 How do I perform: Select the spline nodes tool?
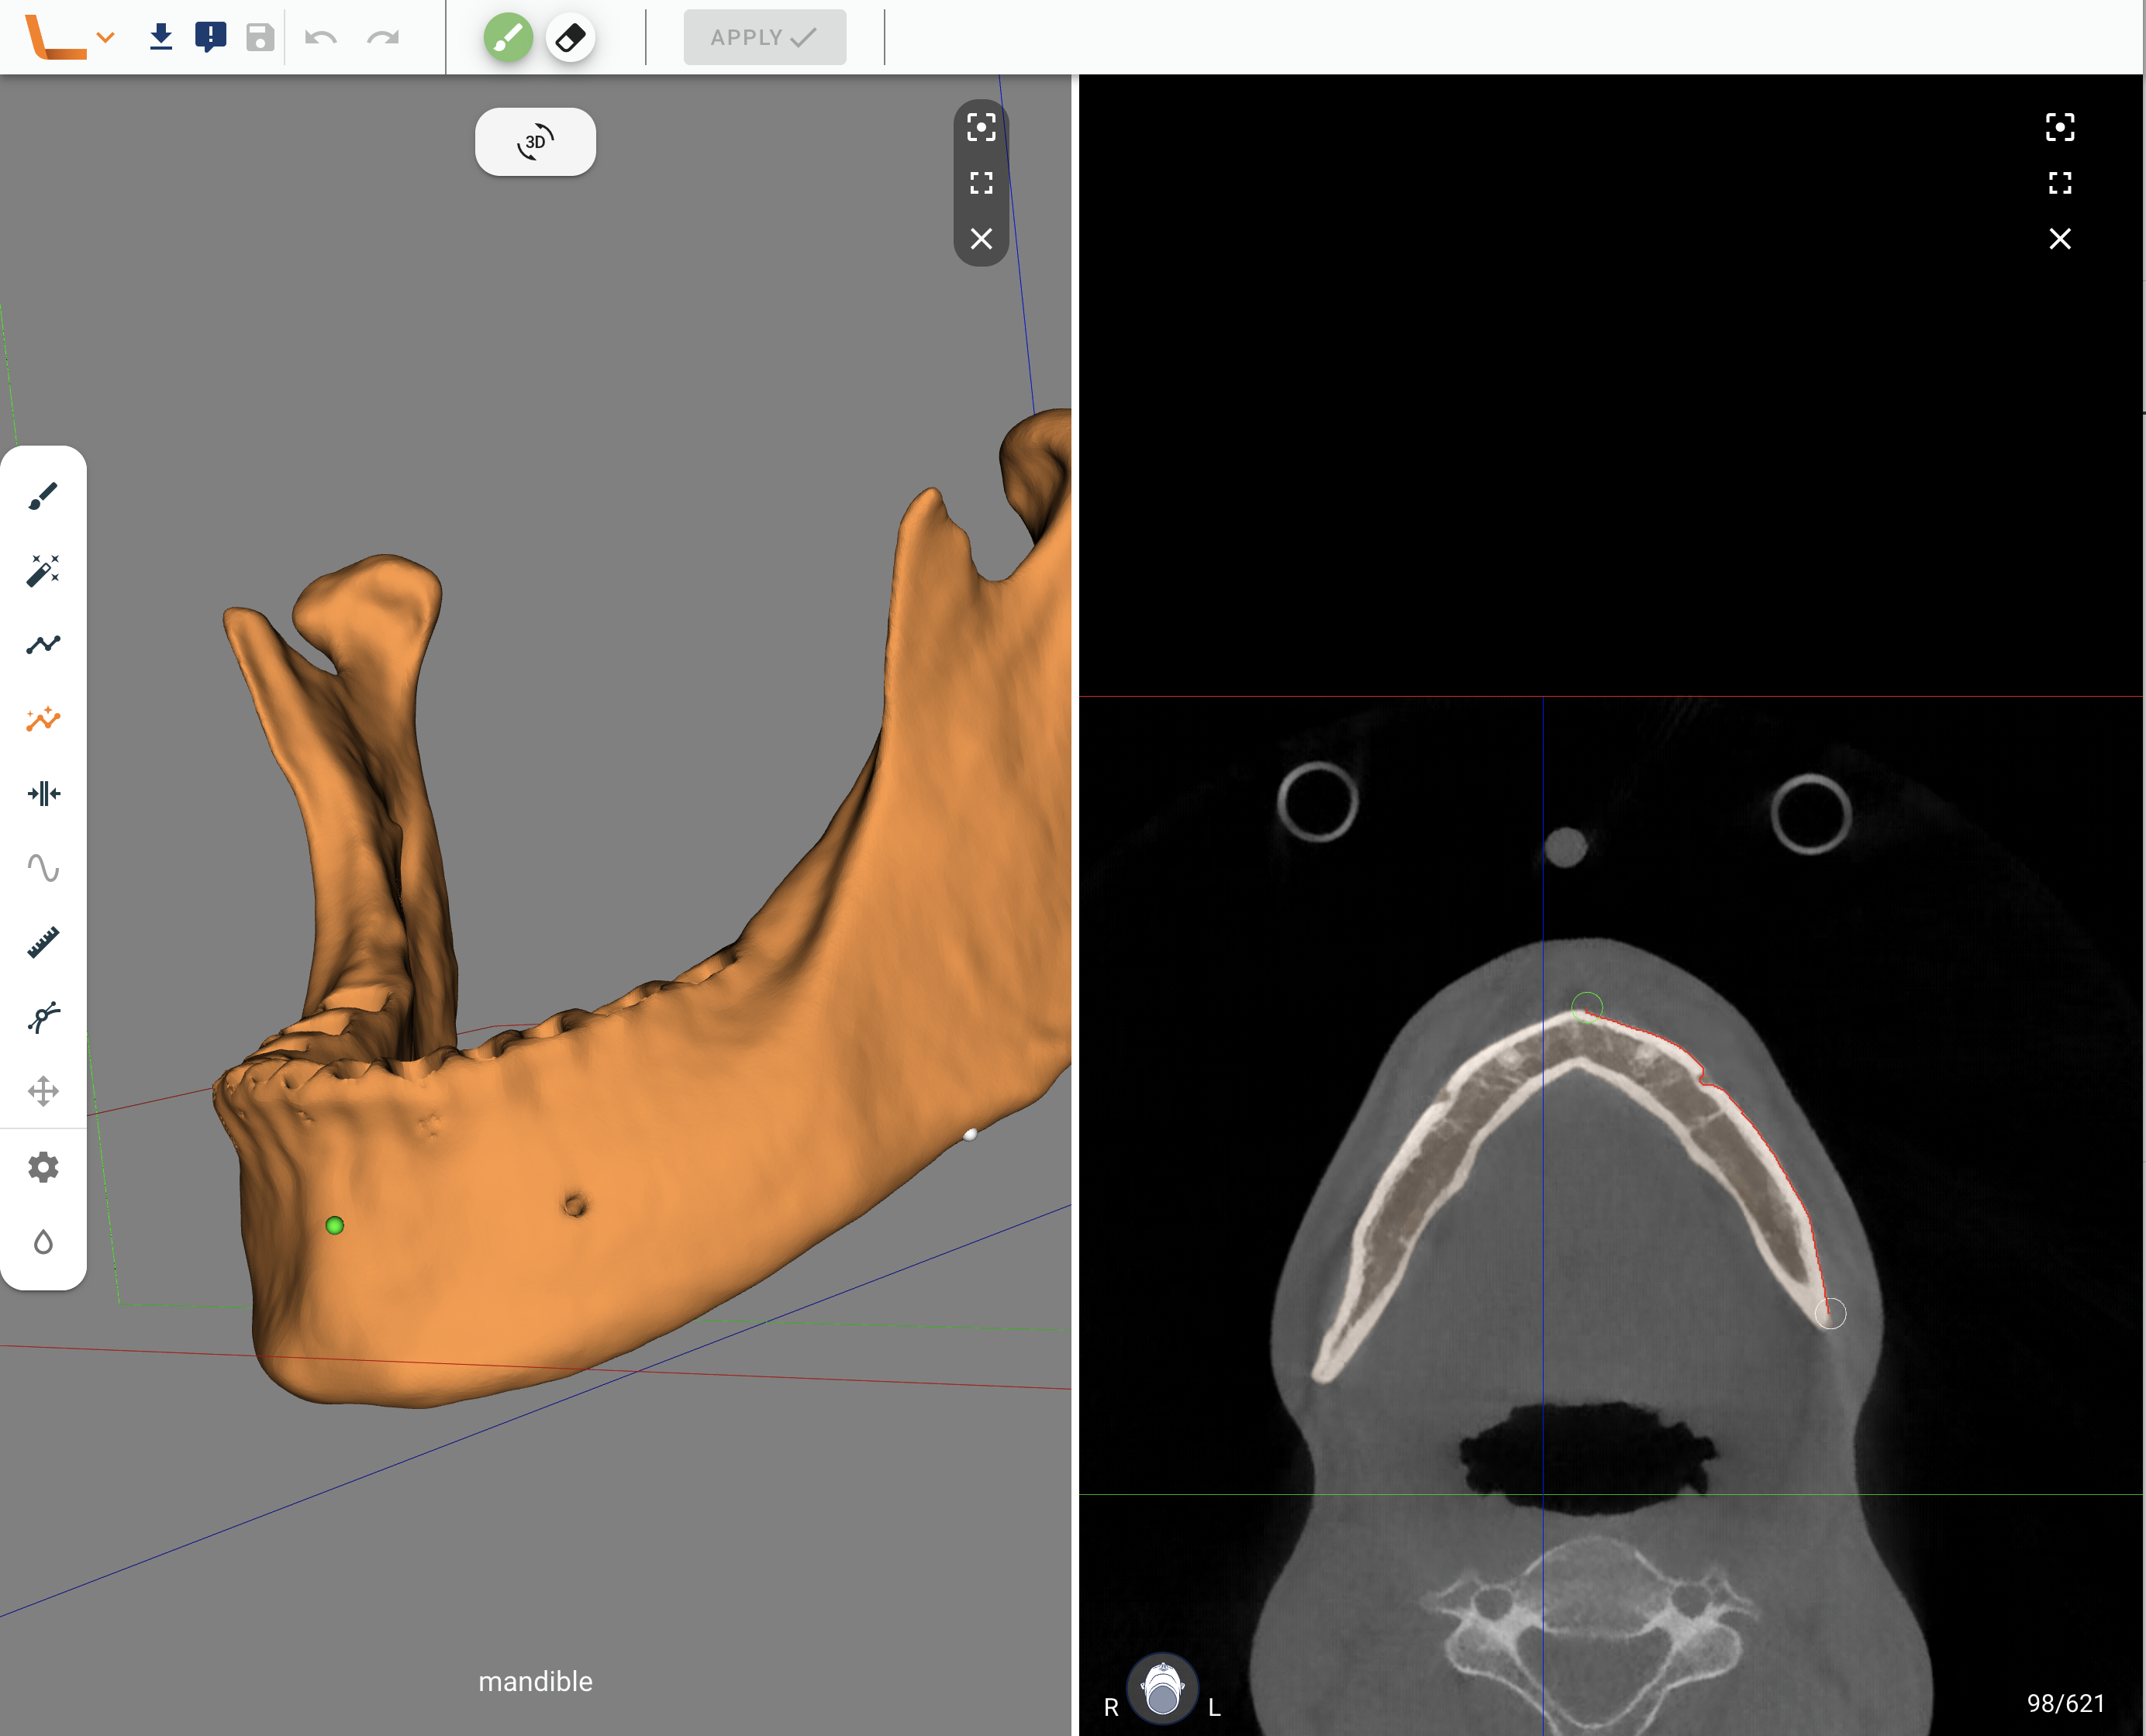tap(43, 1017)
